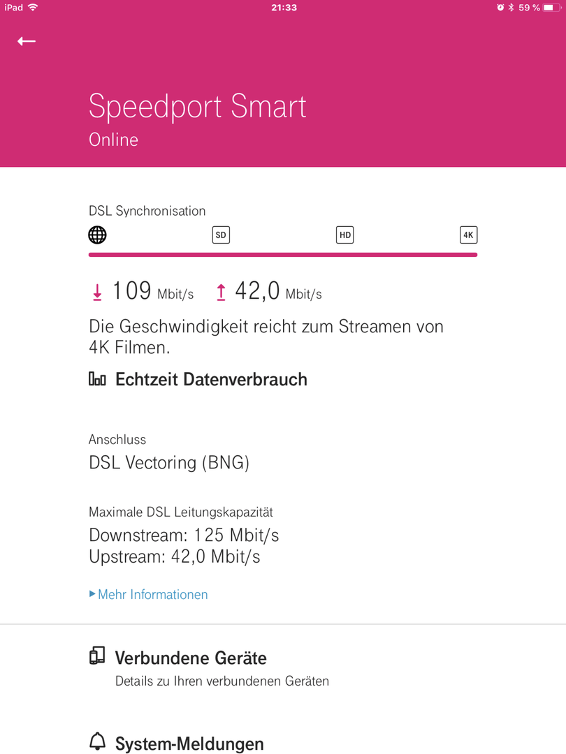Click the download arrow icon
The height and width of the screenshot is (754, 566).
(97, 292)
